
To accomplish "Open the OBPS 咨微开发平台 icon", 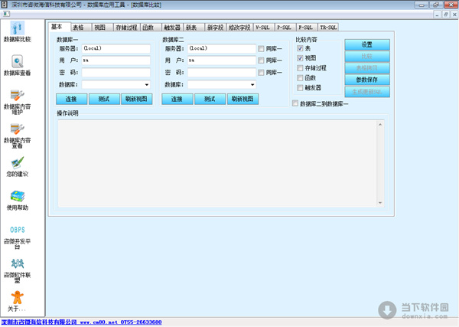I will pyautogui.click(x=18, y=230).
